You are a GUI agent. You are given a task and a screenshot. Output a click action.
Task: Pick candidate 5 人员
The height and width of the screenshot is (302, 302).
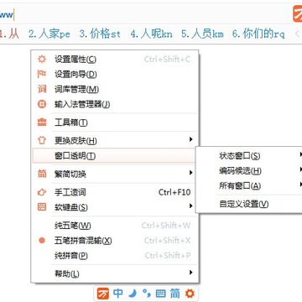[202, 34]
